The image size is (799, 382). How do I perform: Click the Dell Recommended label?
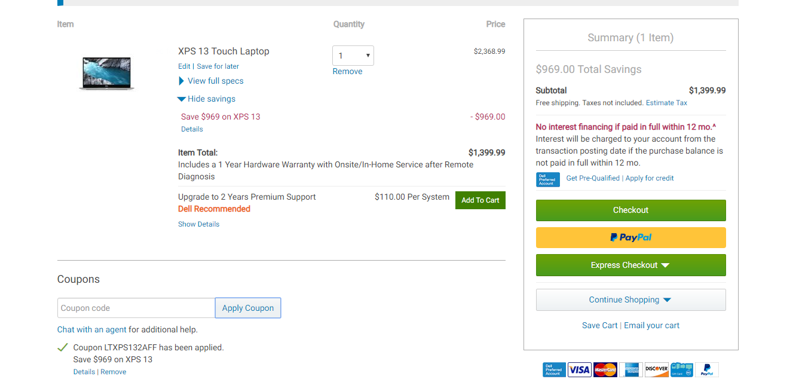click(x=214, y=209)
